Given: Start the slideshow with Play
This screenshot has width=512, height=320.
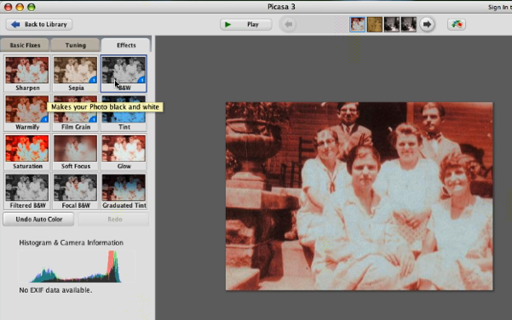Looking at the screenshot, I should point(246,25).
